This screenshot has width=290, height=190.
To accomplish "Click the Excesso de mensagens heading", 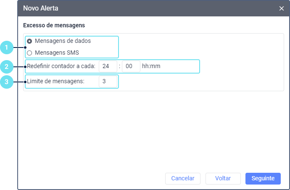I will [x=54, y=25].
